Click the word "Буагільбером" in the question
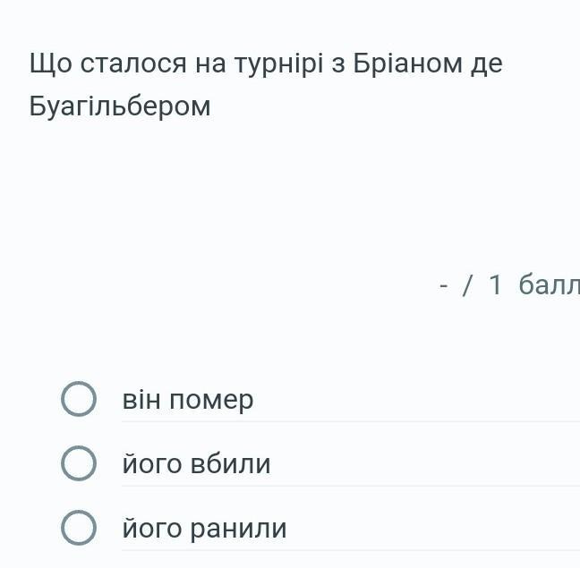Image resolution: width=580 pixels, height=568 pixels. point(120,106)
